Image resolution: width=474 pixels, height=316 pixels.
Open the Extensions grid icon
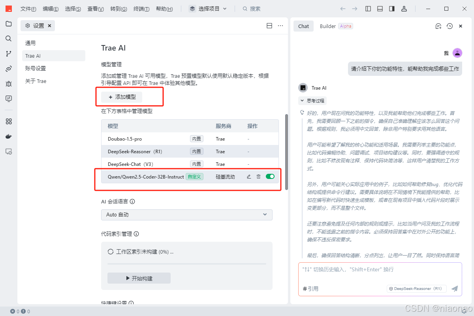pos(8,121)
